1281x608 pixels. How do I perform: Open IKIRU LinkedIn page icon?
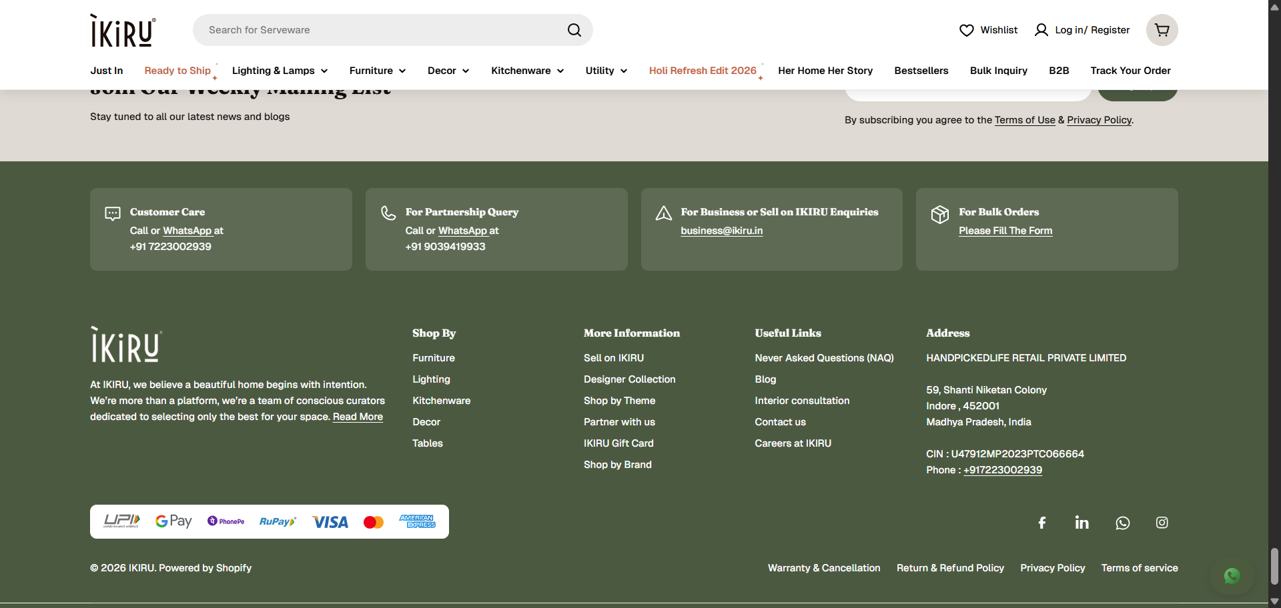1082,523
